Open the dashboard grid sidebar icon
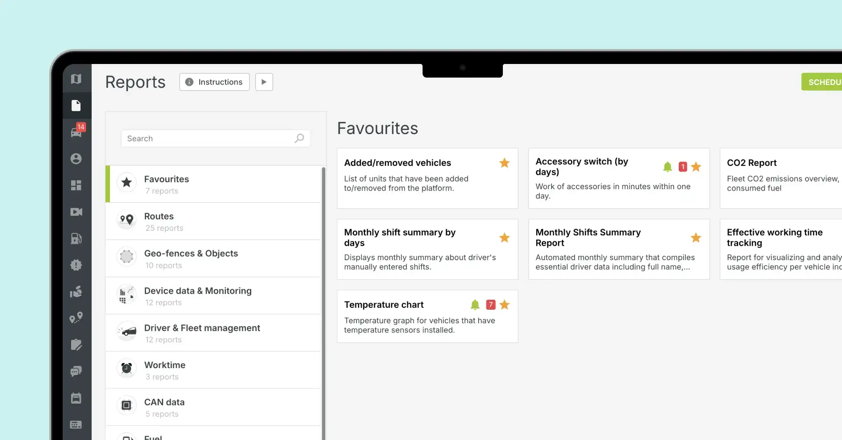This screenshot has width=842, height=440. click(x=76, y=185)
